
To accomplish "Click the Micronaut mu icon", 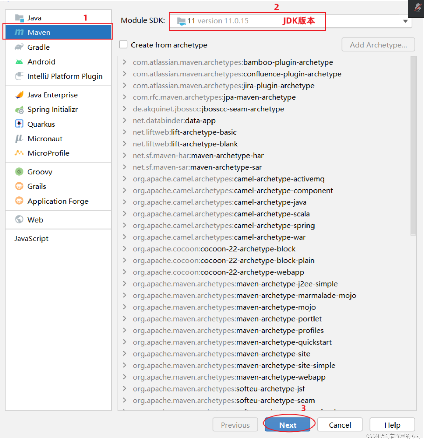I will [19, 139].
